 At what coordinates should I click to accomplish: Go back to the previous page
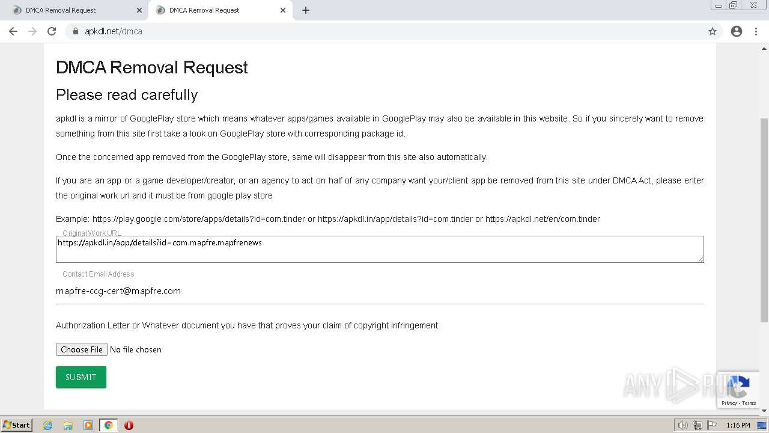point(13,31)
